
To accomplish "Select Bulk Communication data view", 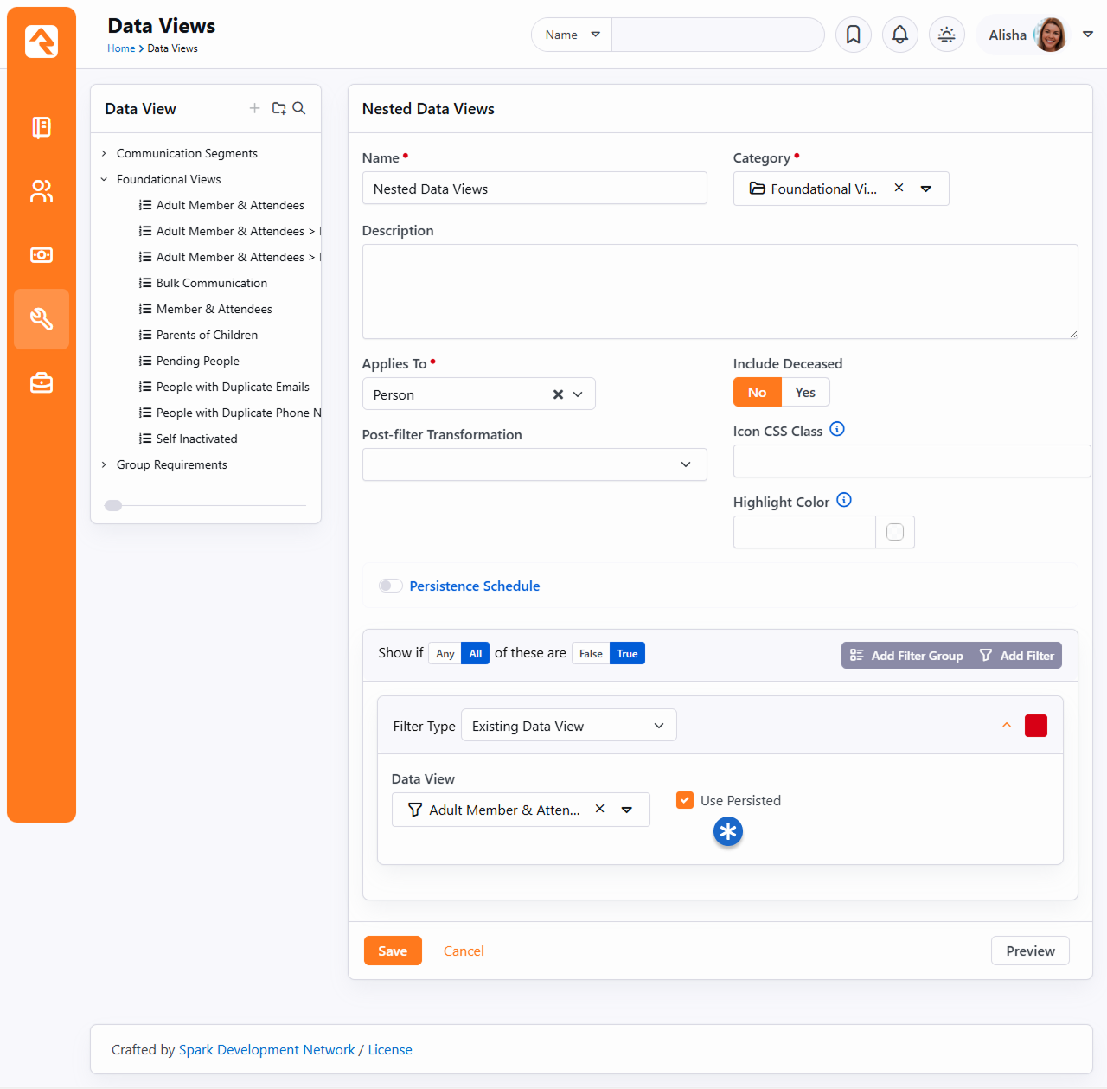I will pos(211,283).
